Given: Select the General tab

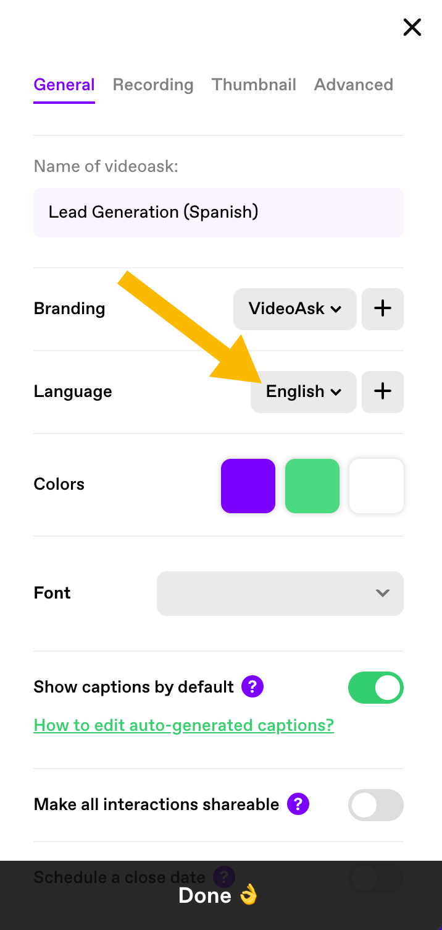Looking at the screenshot, I should point(64,85).
